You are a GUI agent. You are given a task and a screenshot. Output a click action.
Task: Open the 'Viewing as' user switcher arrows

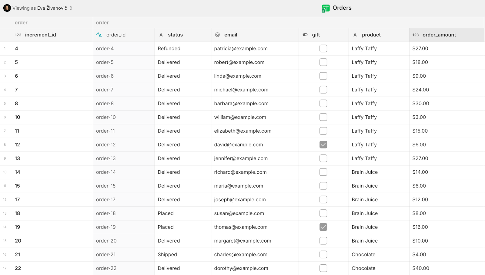71,8
